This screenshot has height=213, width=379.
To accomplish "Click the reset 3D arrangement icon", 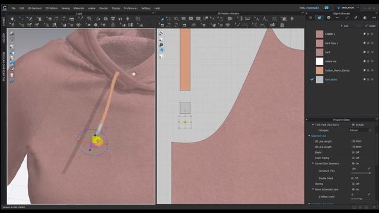I will pyautogui.click(x=113, y=19).
